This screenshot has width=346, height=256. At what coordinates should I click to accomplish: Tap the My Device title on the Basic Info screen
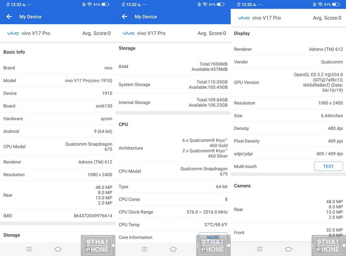click(30, 17)
